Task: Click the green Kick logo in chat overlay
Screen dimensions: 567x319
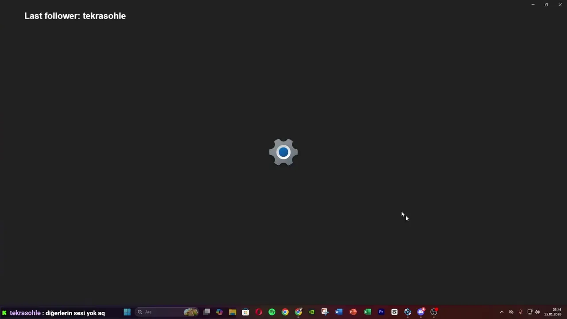Action: (4, 313)
